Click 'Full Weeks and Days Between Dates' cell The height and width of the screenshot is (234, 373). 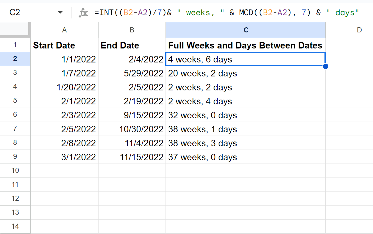coord(246,45)
